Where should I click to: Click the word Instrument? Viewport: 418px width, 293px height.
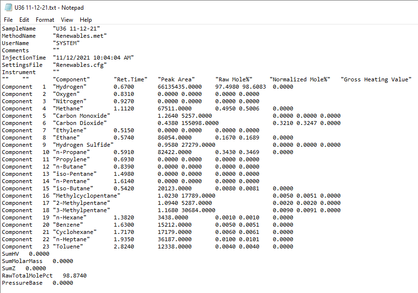(19, 72)
